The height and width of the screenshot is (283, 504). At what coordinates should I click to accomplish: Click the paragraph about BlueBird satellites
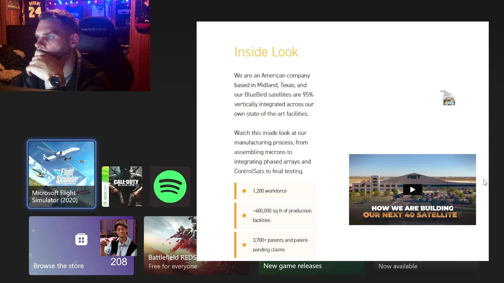tap(274, 95)
